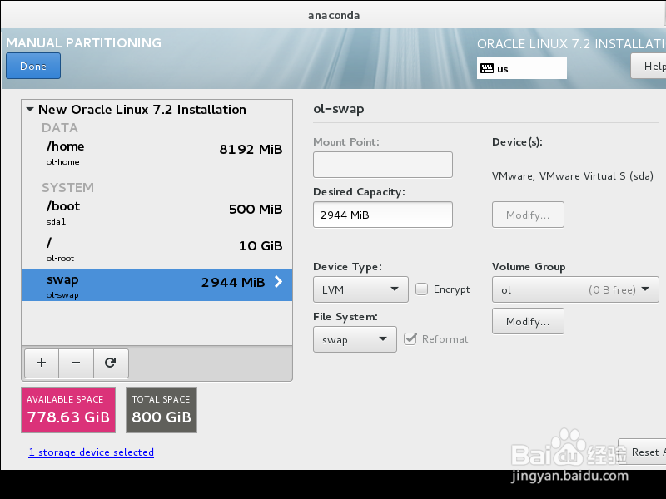666x499 pixels.
Task: Select the us keyboard layout indicator
Action: [x=522, y=68]
